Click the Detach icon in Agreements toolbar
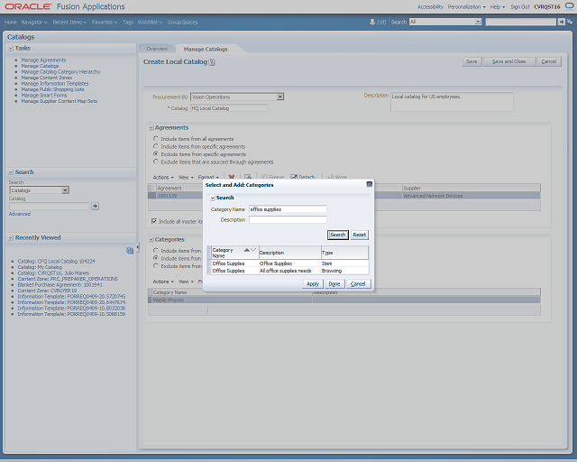The width and height of the screenshot is (577, 462). [x=294, y=177]
